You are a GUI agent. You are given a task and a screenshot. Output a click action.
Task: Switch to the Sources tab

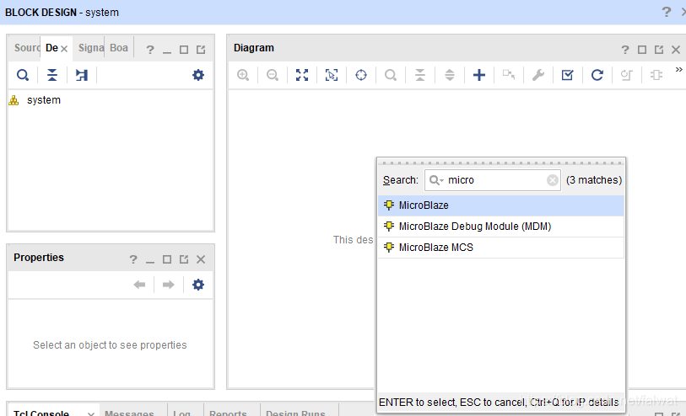point(27,48)
